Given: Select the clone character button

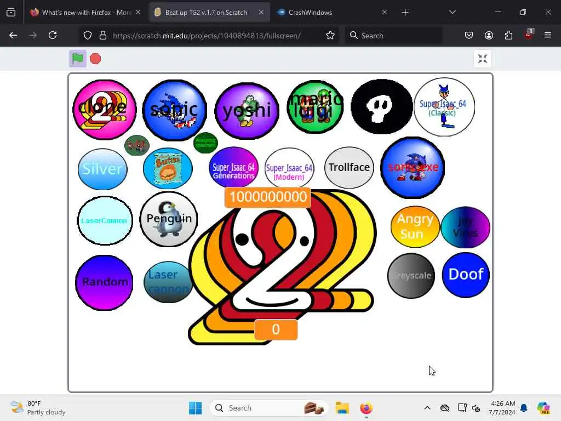Looking at the screenshot, I should point(105,110).
